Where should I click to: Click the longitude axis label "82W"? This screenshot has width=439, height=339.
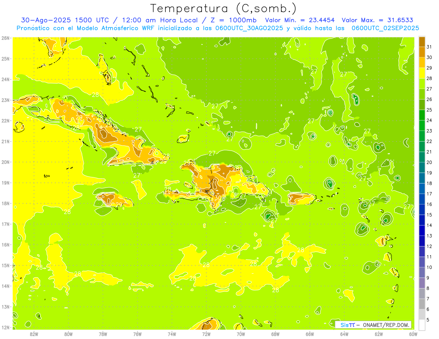[x=34, y=334]
